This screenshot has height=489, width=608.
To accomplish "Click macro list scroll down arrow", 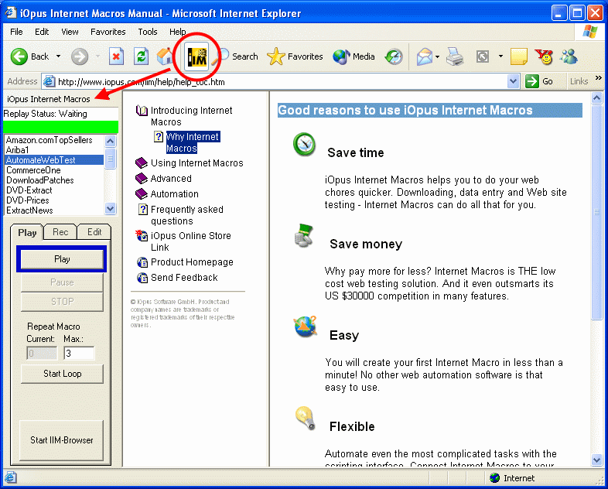I will (x=110, y=209).
